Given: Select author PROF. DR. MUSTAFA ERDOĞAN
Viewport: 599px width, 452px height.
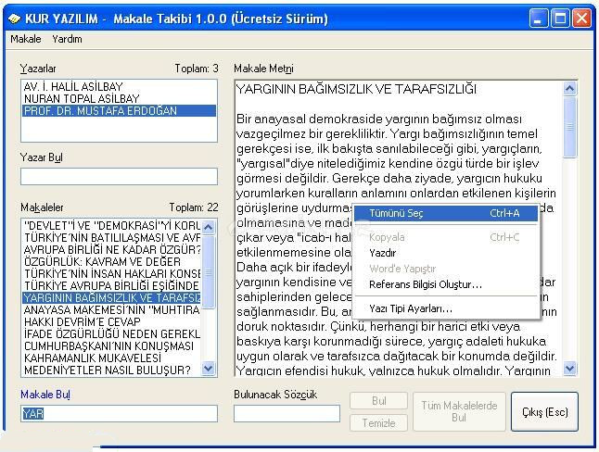Looking at the screenshot, I should pos(119,111).
